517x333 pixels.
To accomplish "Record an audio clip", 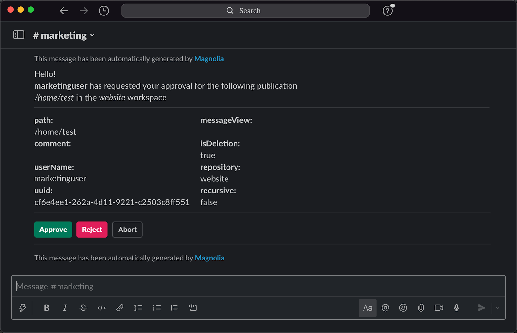I will click(456, 308).
